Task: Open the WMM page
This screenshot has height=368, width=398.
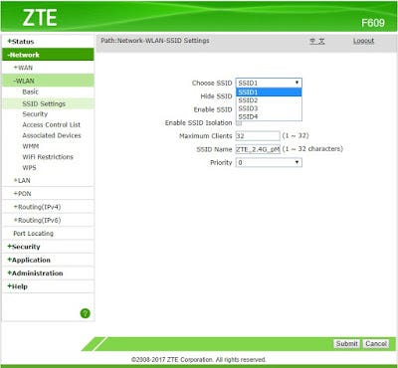Action: [x=31, y=146]
